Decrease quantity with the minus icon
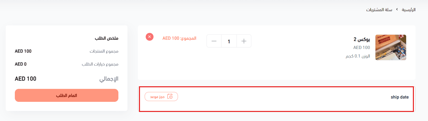428x121 pixels. [214, 41]
